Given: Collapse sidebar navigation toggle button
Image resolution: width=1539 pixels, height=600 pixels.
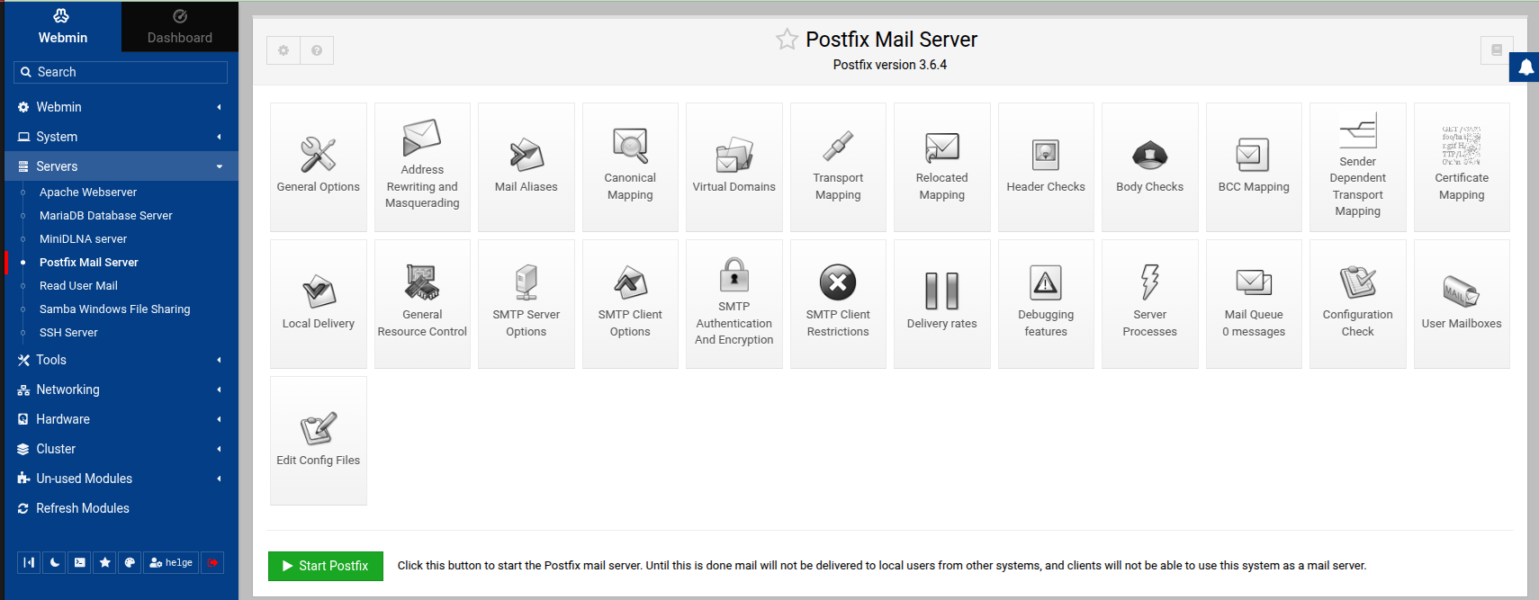Looking at the screenshot, I should point(29,562).
